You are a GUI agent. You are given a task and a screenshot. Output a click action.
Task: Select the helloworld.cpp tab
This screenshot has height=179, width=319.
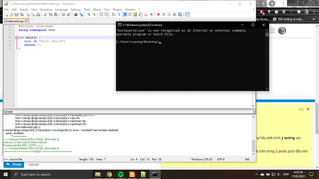coord(16,21)
